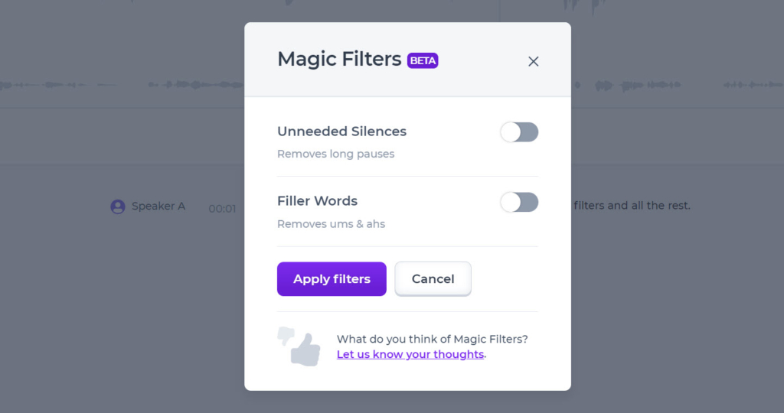The width and height of the screenshot is (784, 413).
Task: Click the Speaker A avatar icon
Action: click(x=118, y=206)
